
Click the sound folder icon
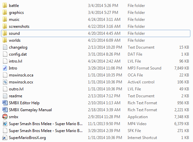[5, 33]
